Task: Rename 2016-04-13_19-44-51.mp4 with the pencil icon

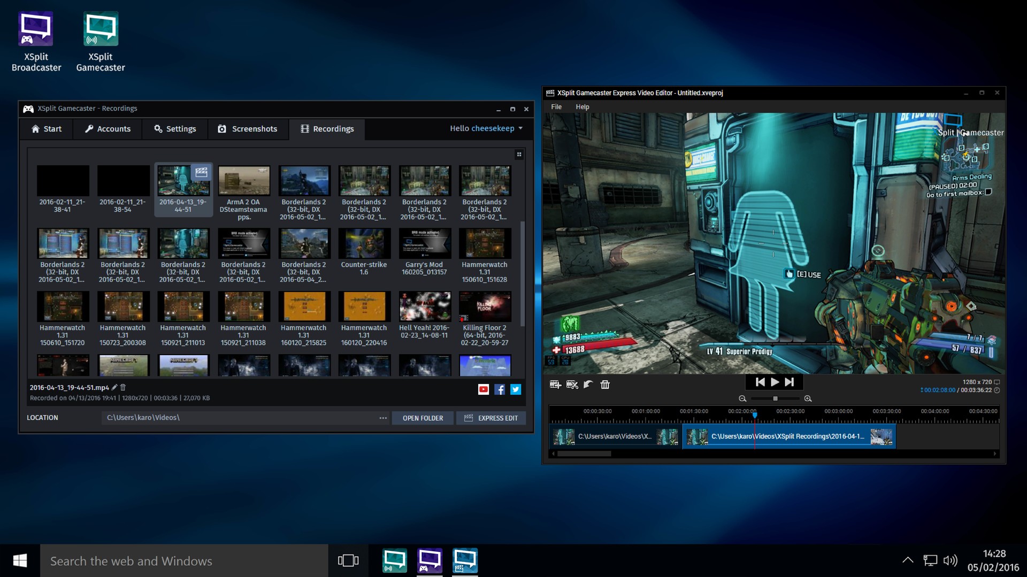Action: [114, 387]
